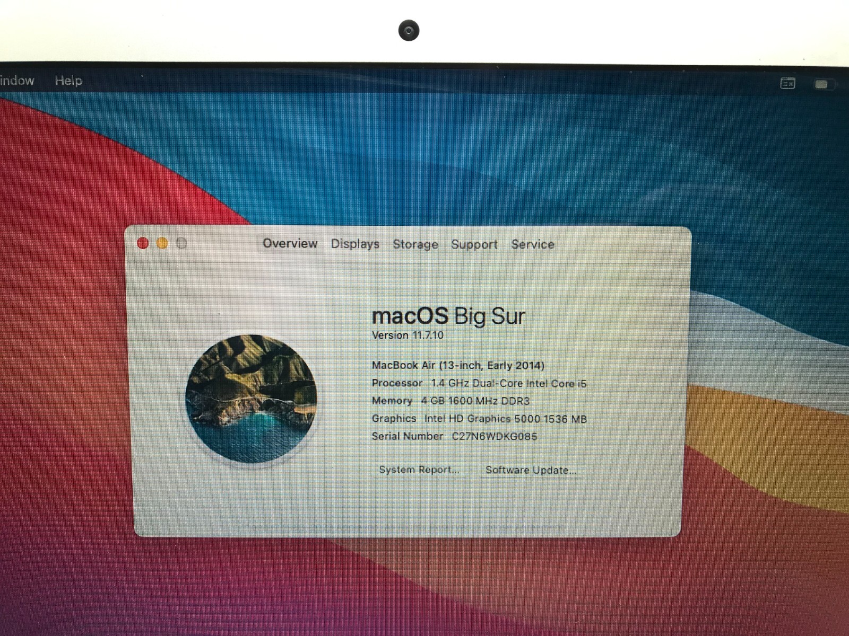
Task: Click the 1.4 GHz Dual-Core Intel Core i5 value
Action: 509,383
